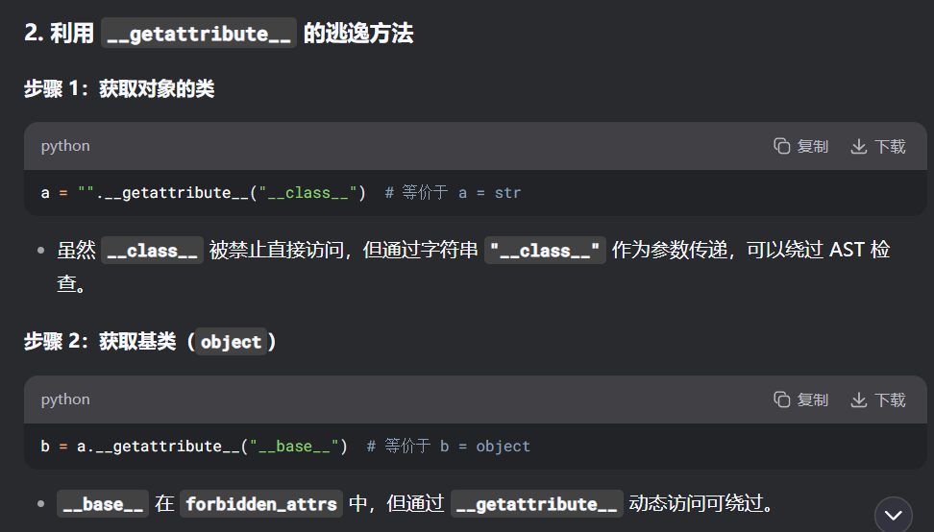Click the python label of the second code block
934x532 pixels.
click(x=65, y=399)
